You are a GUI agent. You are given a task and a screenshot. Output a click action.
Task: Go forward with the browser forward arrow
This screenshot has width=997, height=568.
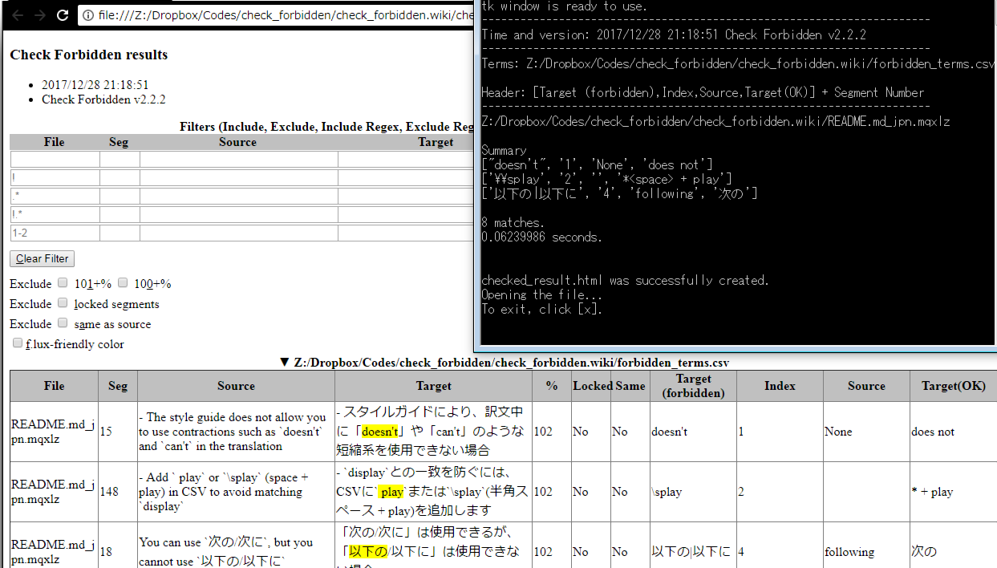39,15
